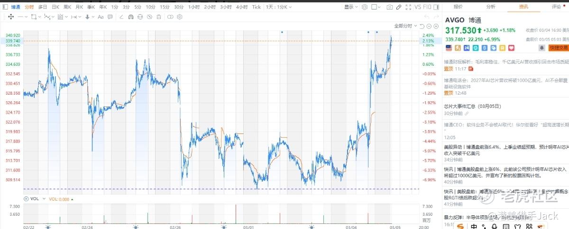Select the Aa text annotation tool
Screen dimensions: 569x229
(101, 17)
